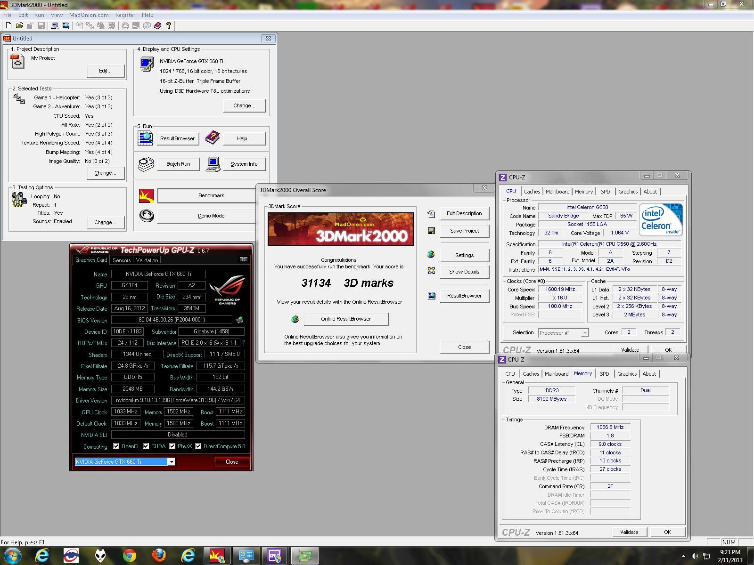Viewport: 754px width, 565px height.
Task: Open the MadOnion.com menu
Action: click(x=89, y=15)
